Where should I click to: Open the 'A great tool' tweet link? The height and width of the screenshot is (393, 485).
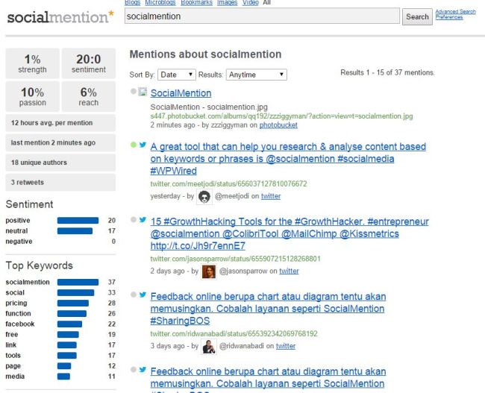click(x=288, y=159)
